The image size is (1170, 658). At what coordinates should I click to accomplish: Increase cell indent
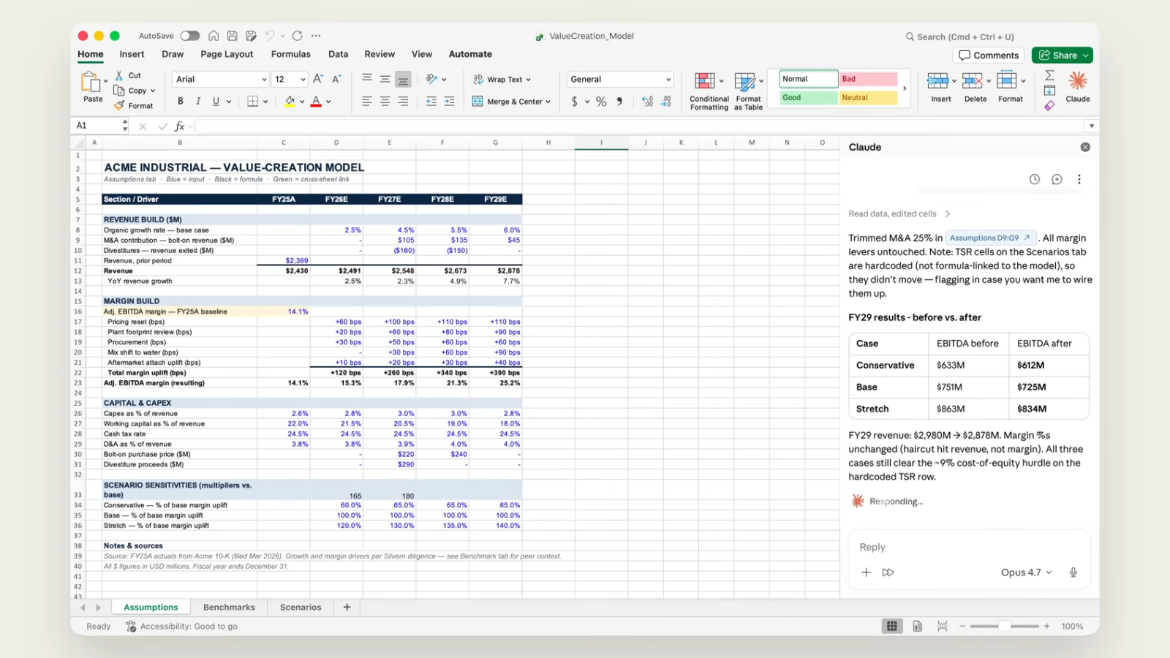[449, 102]
